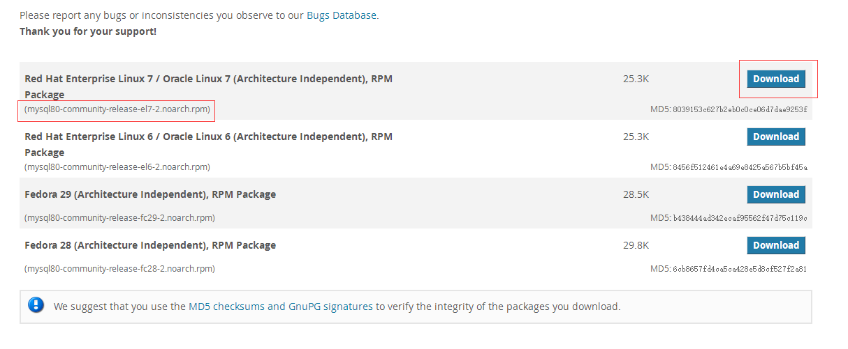Select the MD5 hash starting with b438444a
This screenshot has width=848, height=349.
740,218
